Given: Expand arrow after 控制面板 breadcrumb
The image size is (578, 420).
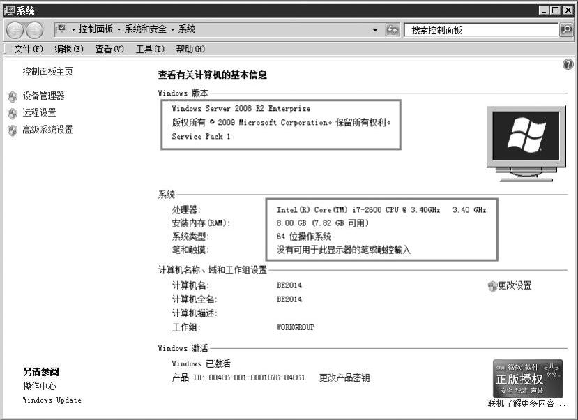Looking at the screenshot, I should pyautogui.click(x=119, y=29).
